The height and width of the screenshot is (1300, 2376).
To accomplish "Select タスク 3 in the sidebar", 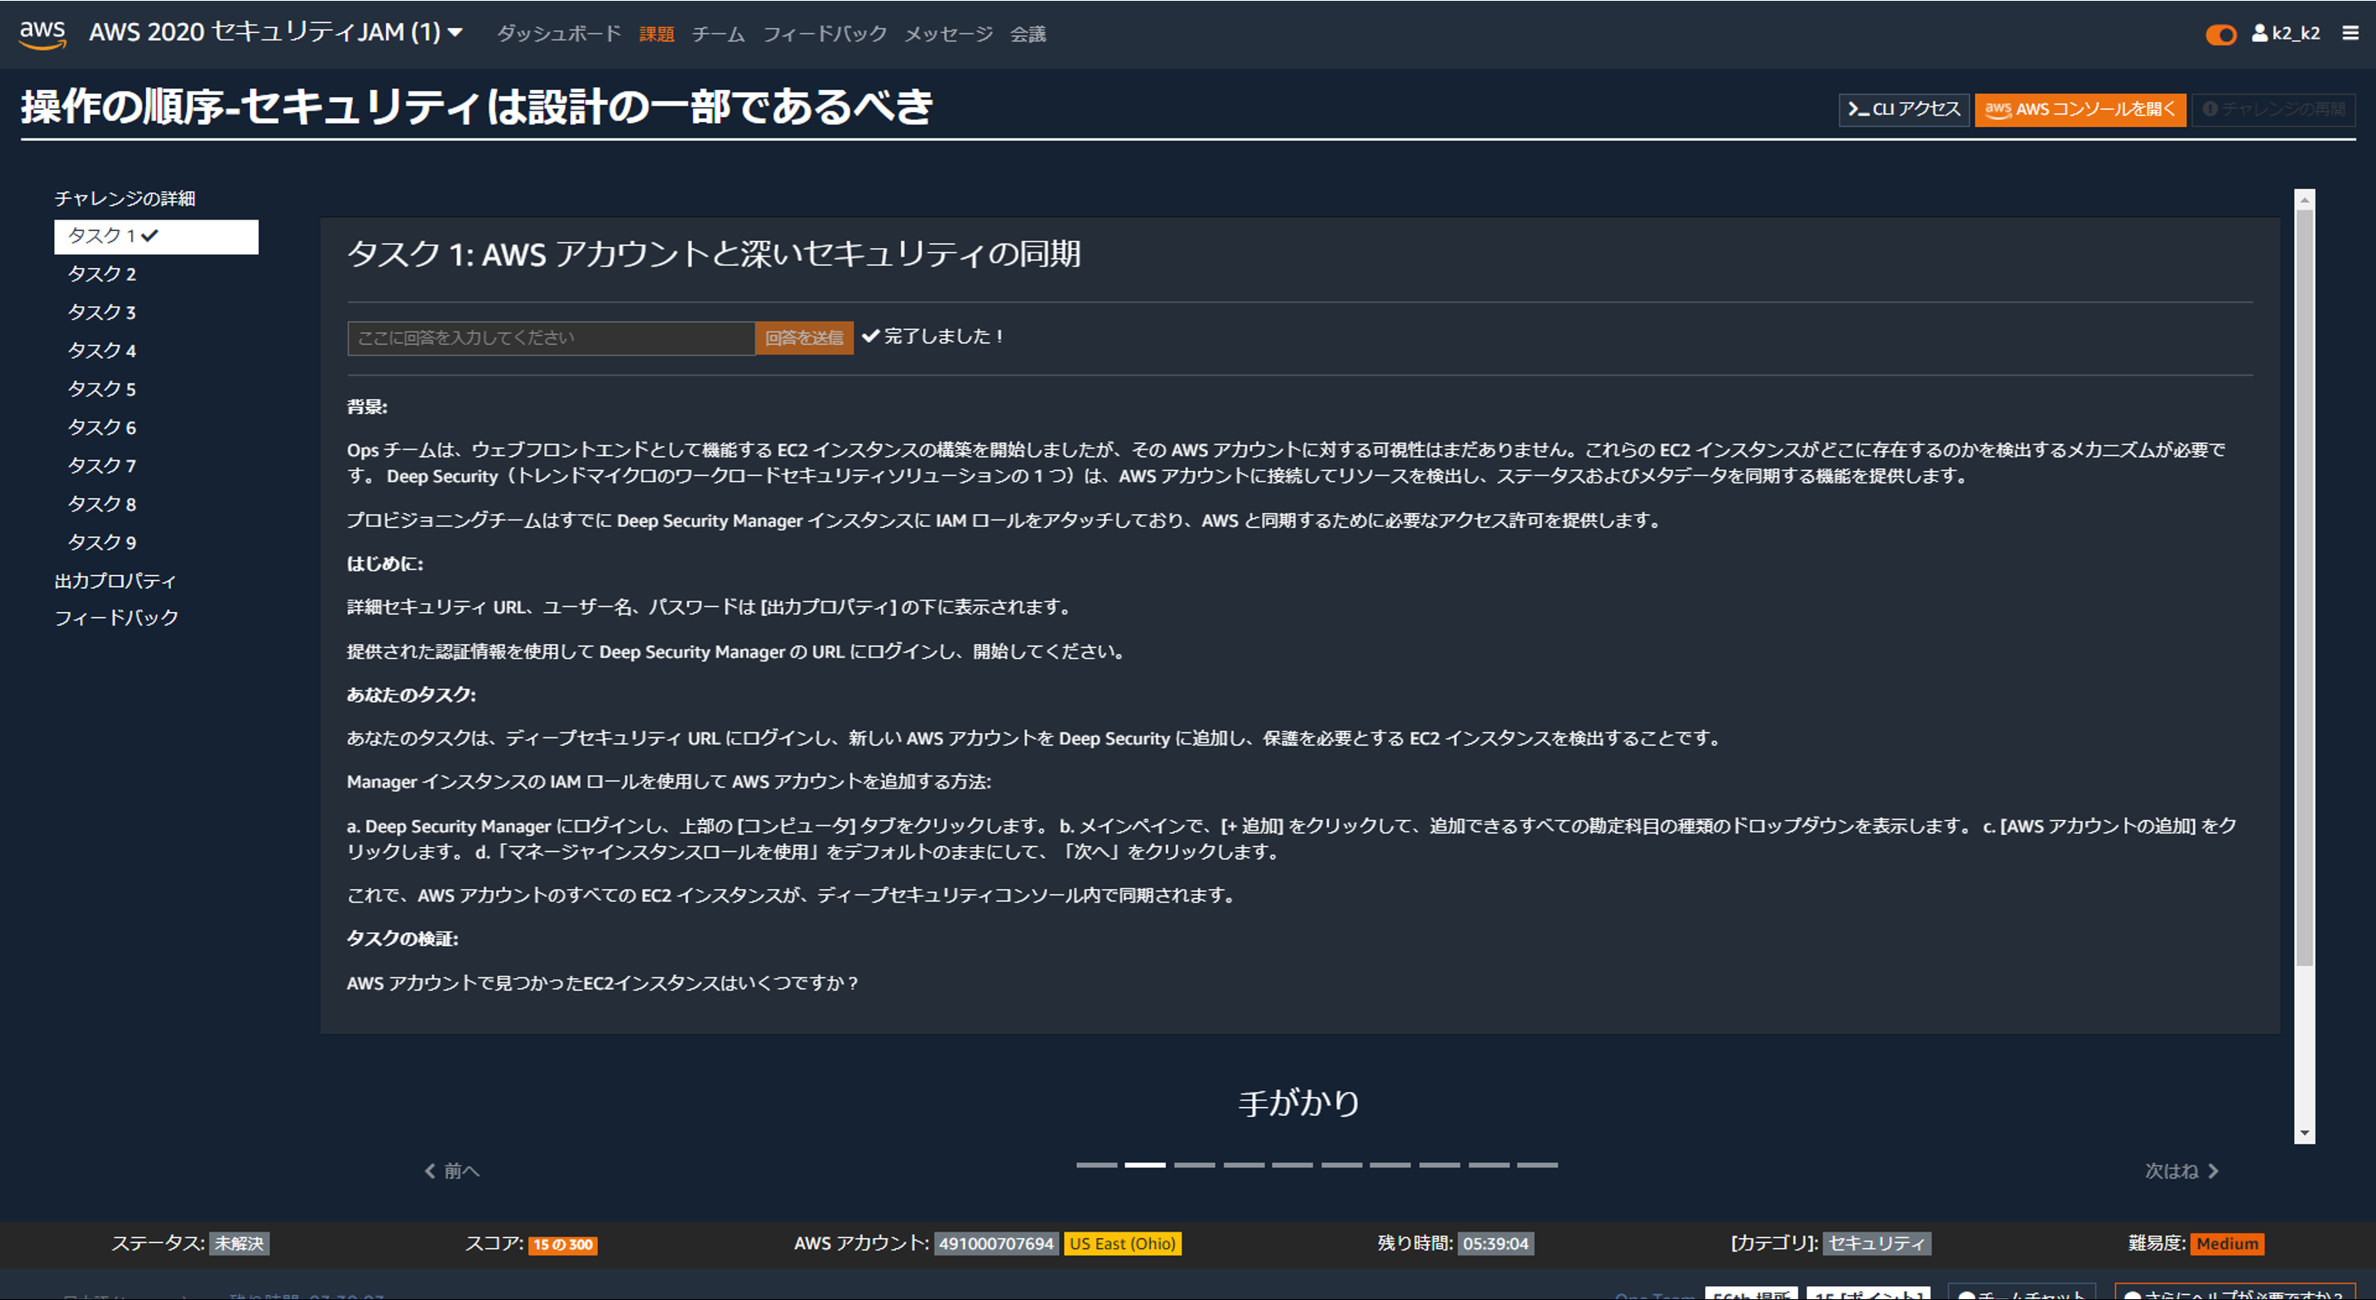I will [101, 313].
